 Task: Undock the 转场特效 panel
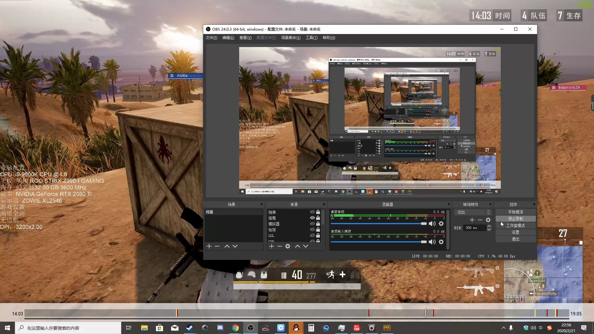[x=490, y=204]
